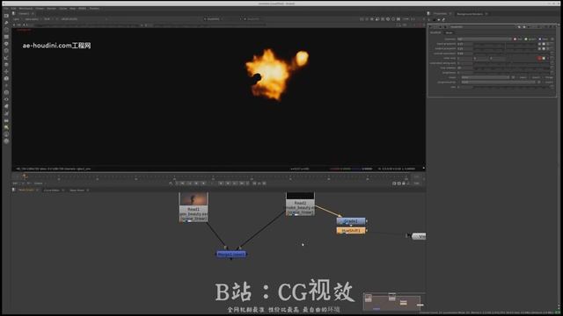
Task: Open the Other nodes menu in left toolbar
Action: pos(6,120)
